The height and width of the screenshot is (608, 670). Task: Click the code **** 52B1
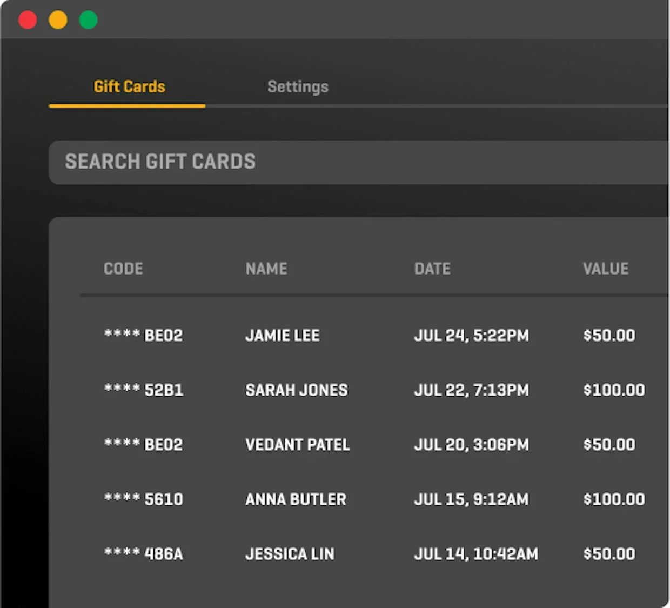click(143, 390)
